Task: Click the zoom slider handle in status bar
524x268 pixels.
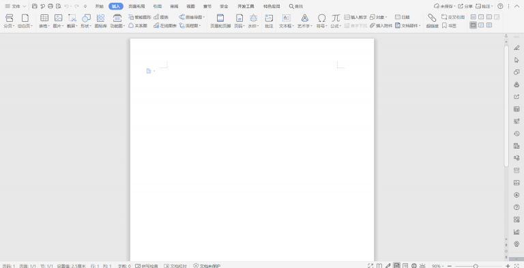Action: tap(476, 266)
